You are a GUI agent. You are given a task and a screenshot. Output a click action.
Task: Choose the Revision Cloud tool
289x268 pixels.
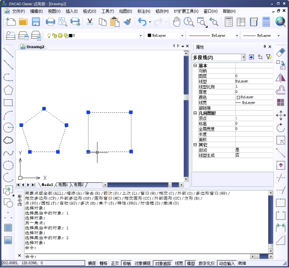pyautogui.click(x=8, y=141)
